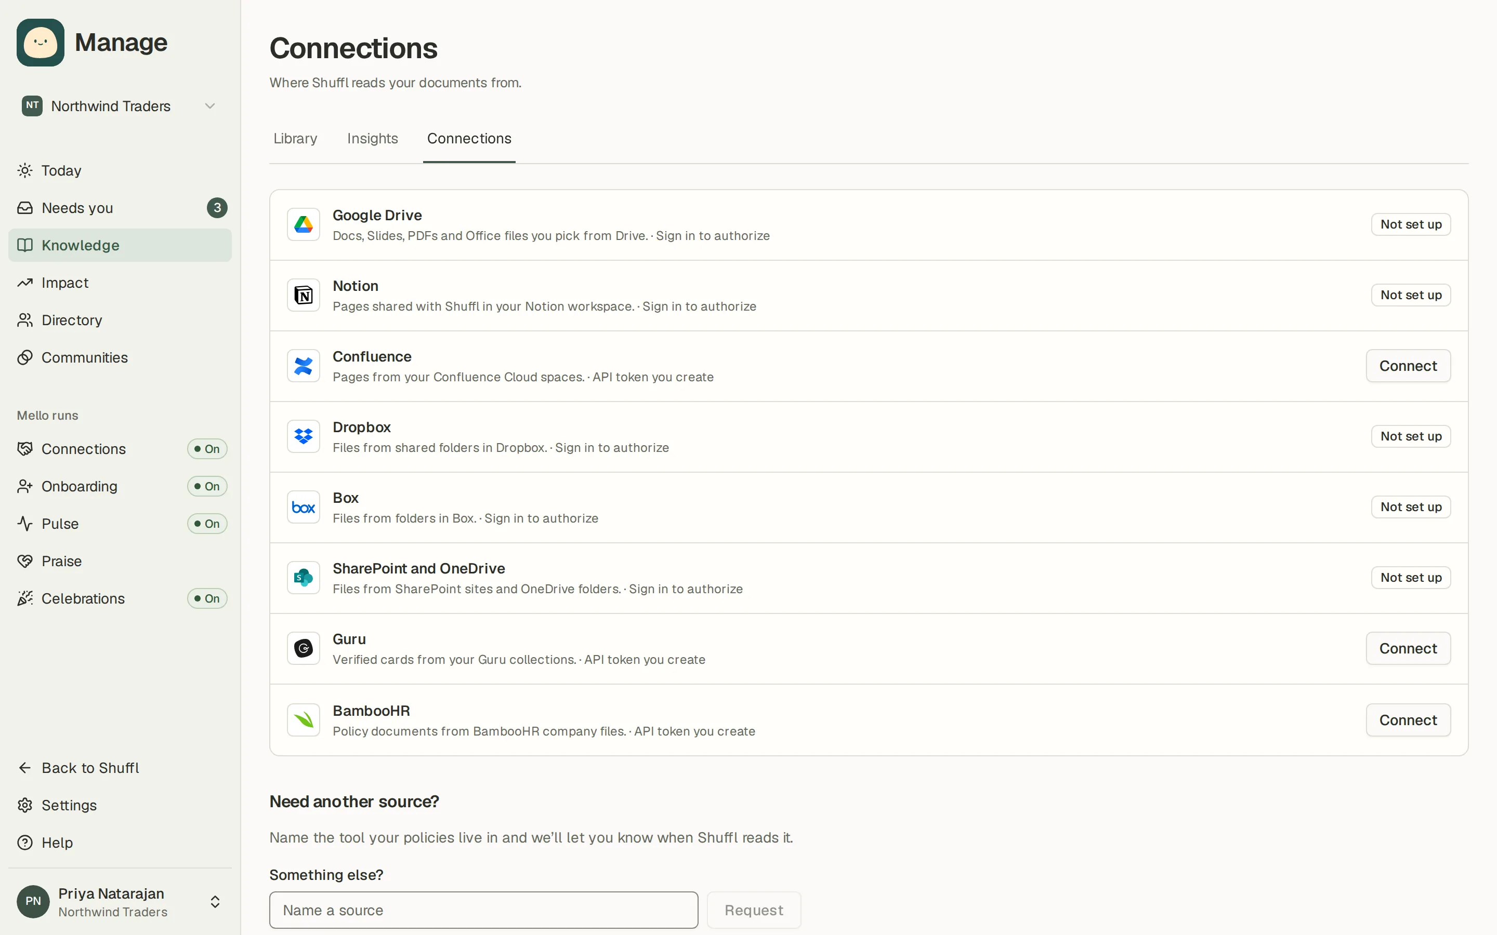Open Settings via the gear icon
Image resolution: width=1497 pixels, height=935 pixels.
[25, 805]
